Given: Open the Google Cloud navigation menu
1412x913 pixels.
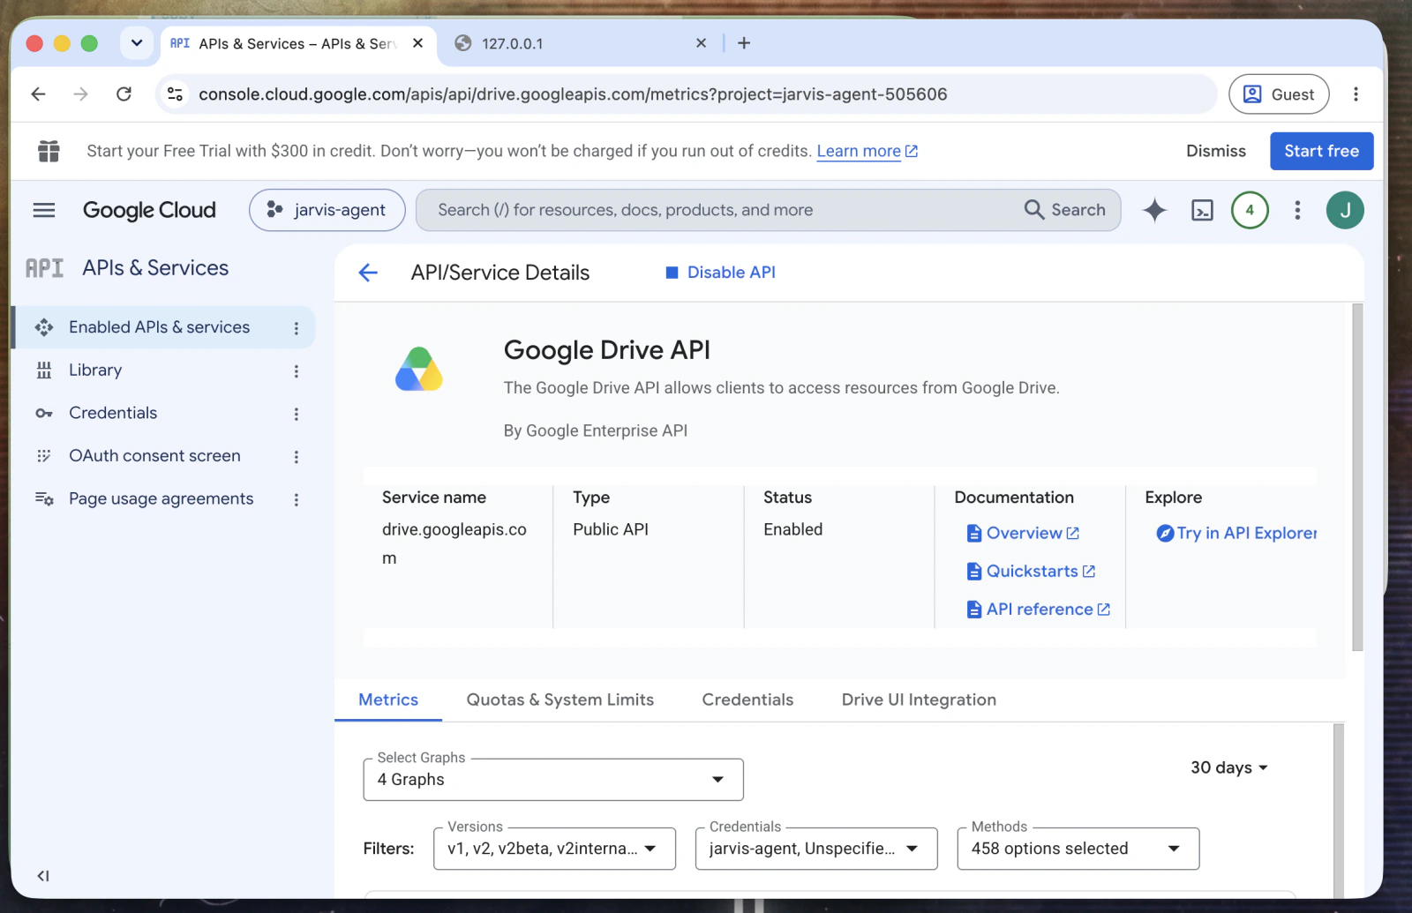Looking at the screenshot, I should pyautogui.click(x=44, y=210).
